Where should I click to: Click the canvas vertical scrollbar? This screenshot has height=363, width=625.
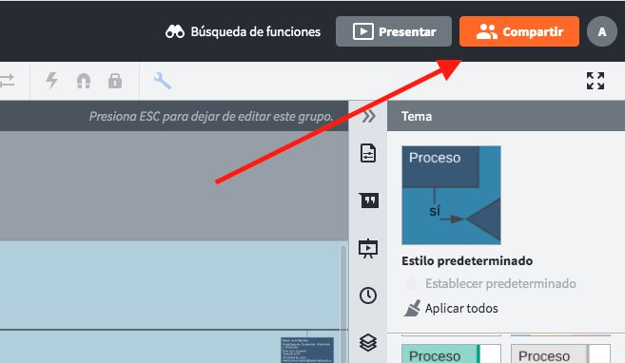pos(343,303)
